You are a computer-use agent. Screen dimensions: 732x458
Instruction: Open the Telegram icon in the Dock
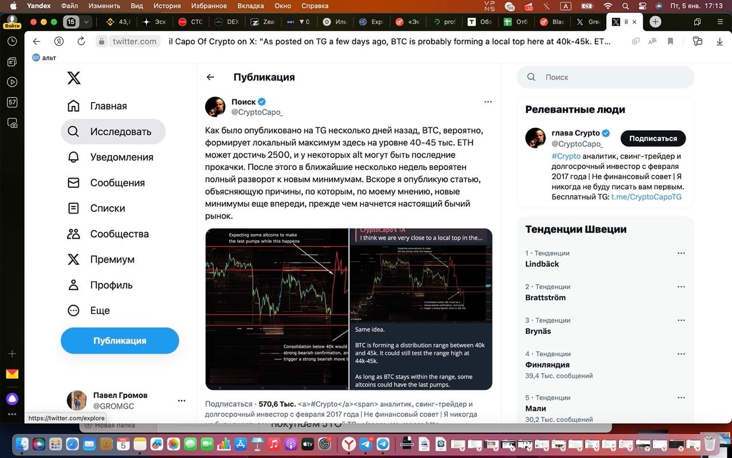(383, 444)
